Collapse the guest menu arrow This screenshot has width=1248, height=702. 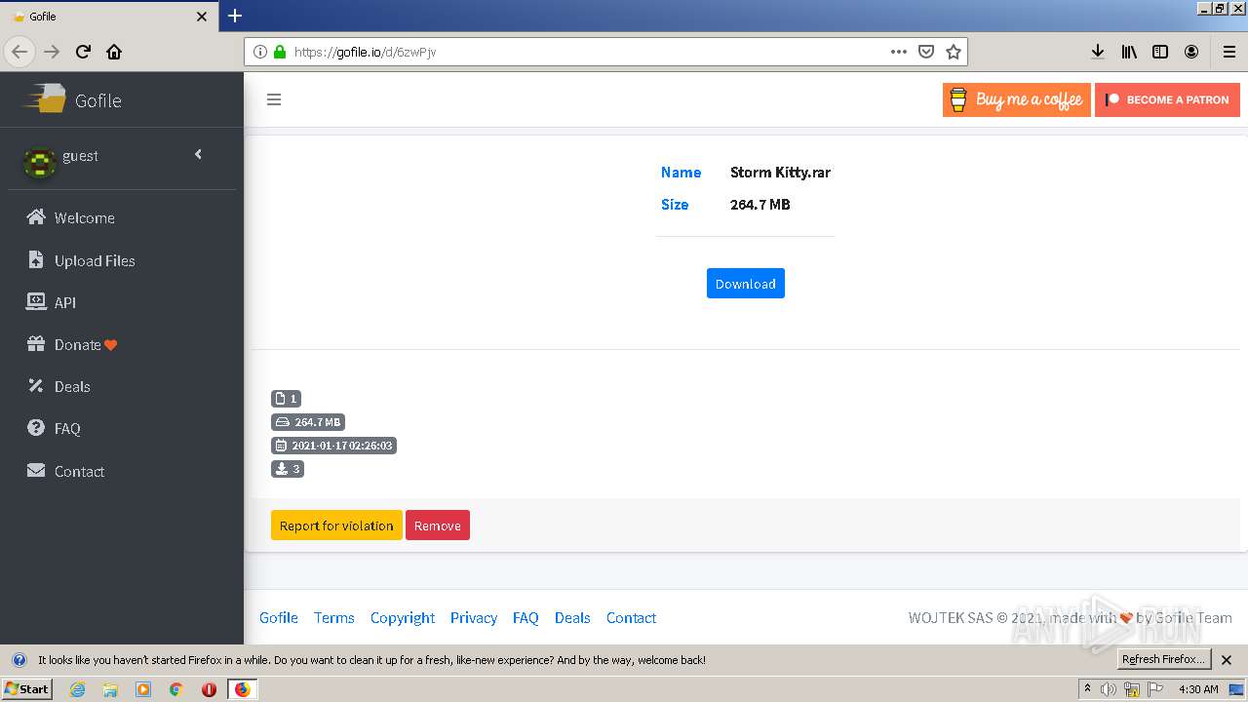[x=199, y=154]
